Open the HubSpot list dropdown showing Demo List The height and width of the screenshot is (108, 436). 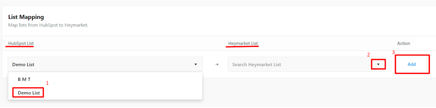coord(105,64)
